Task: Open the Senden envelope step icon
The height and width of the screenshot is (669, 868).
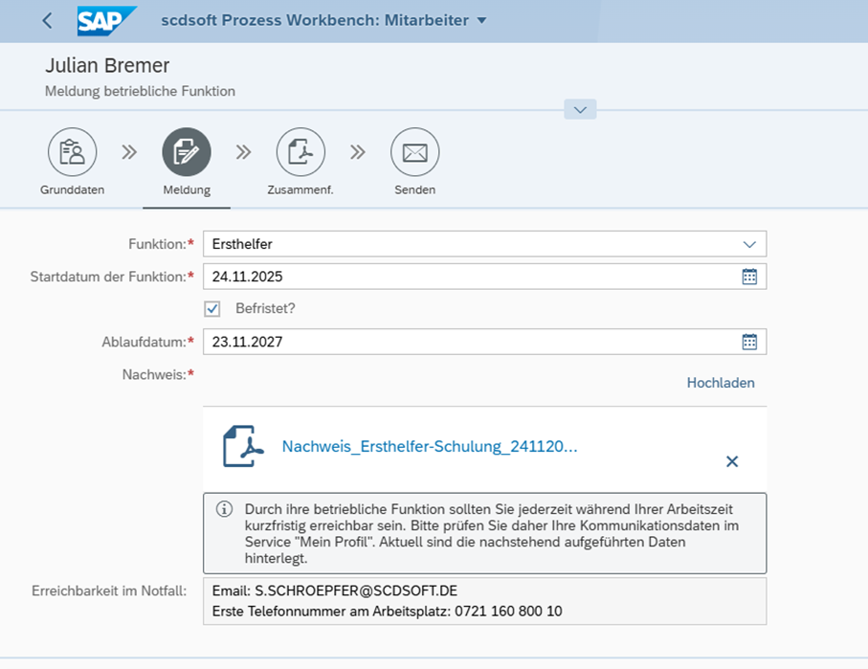Action: [x=414, y=152]
